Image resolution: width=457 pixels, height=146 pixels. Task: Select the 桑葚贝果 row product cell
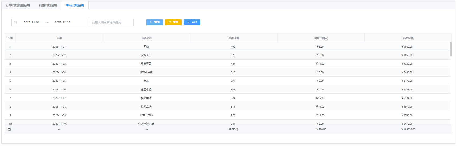coord(146,64)
